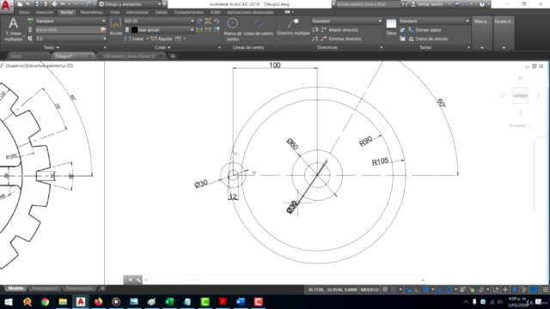Open the Inserción ribbon tab
This screenshot has height=309, width=550.
click(45, 12)
